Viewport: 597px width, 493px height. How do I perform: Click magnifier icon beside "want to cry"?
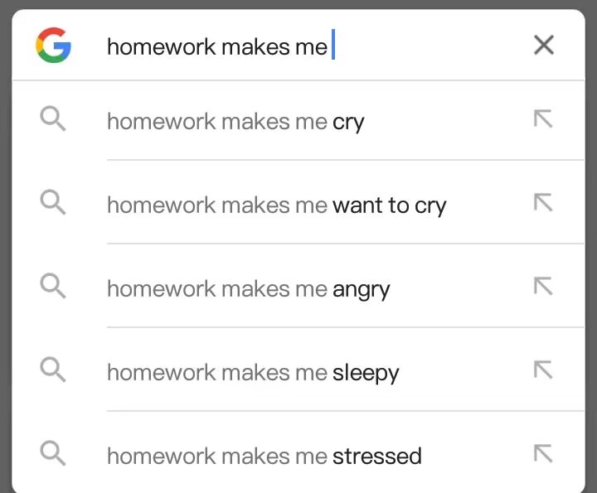pyautogui.click(x=53, y=203)
